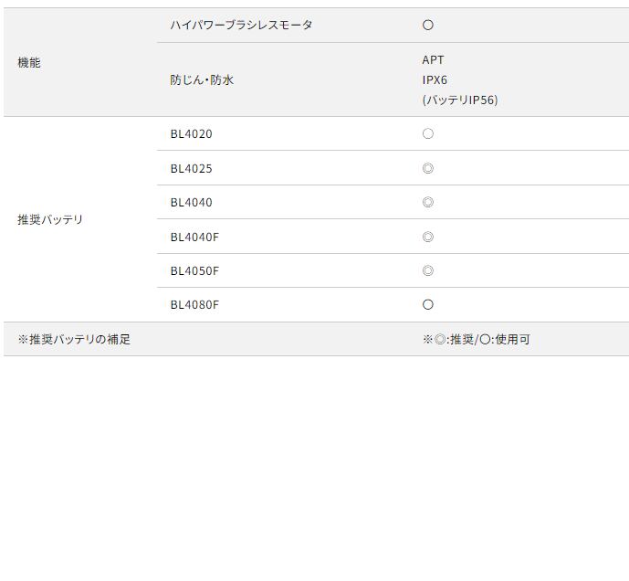
Task: Click the double circle mark for BL4050F
Action: [427, 271]
